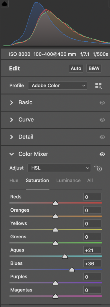Click the Auto button

[76, 68]
